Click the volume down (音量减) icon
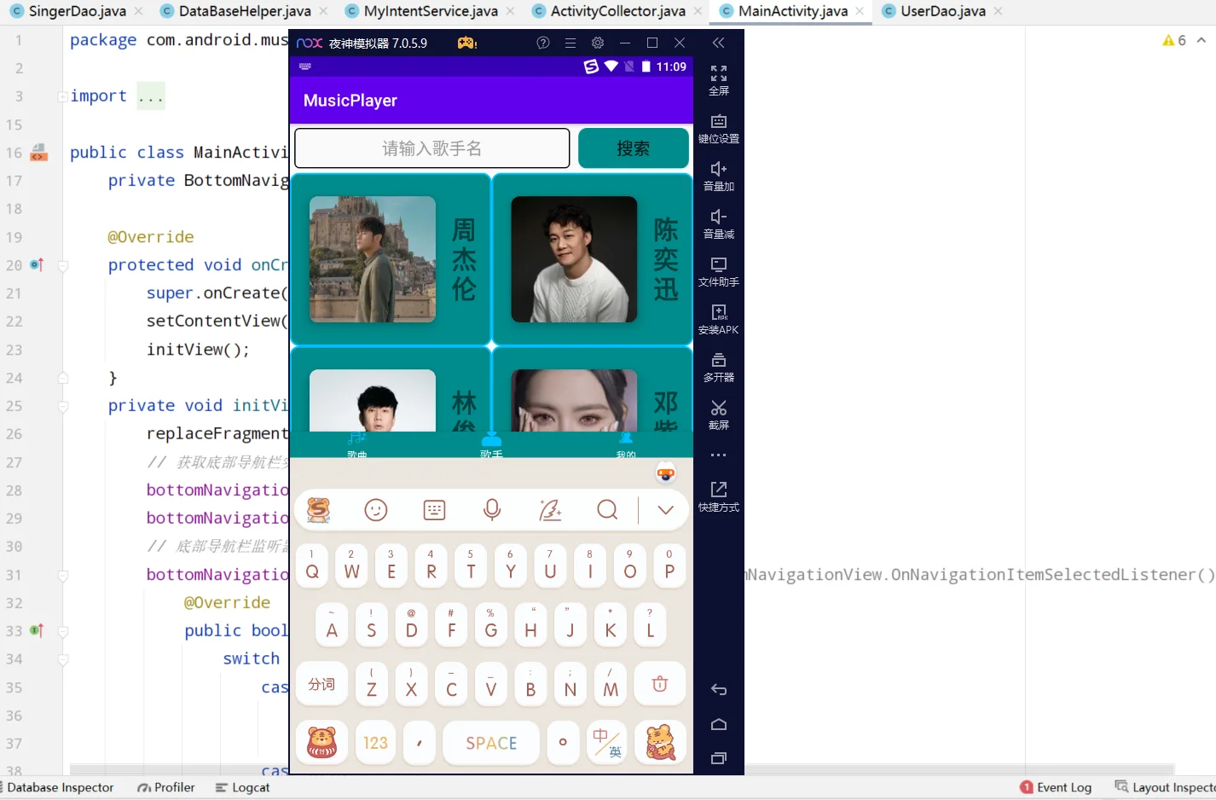The image size is (1216, 800). (719, 217)
